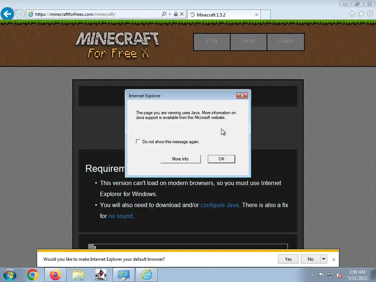376x282 pixels.
Task: Click the Internet Explorer page icon in address bar
Action: tap(30, 14)
